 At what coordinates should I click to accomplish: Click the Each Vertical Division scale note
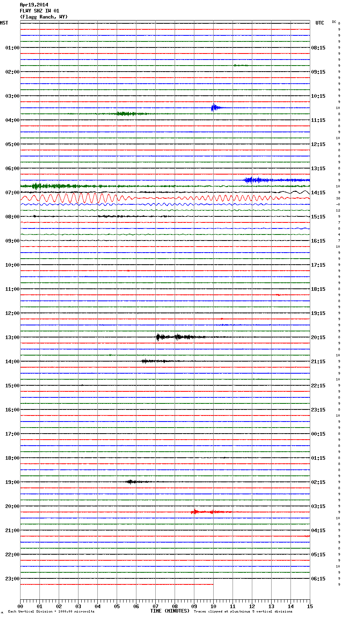[51, 612]
